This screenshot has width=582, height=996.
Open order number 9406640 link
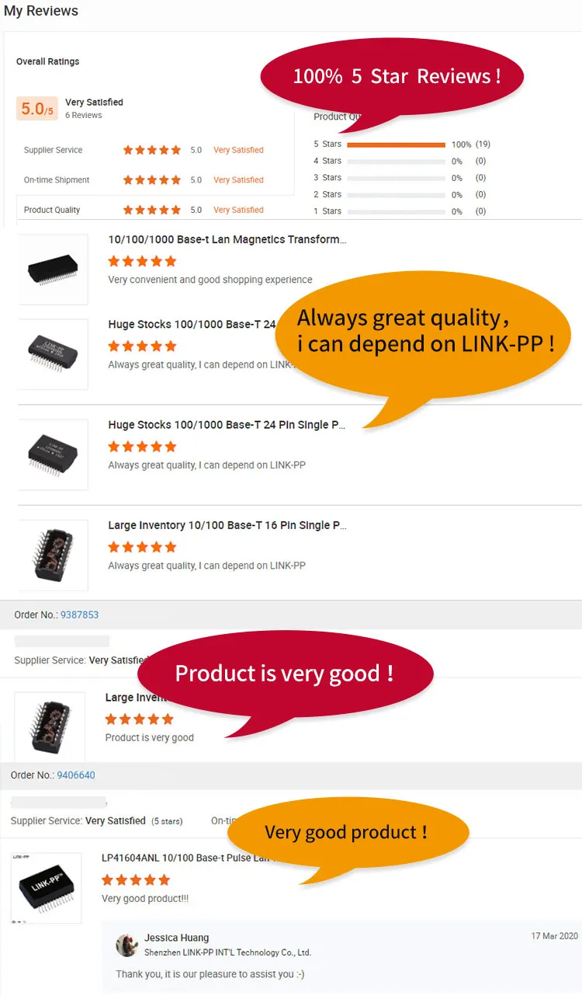click(76, 775)
